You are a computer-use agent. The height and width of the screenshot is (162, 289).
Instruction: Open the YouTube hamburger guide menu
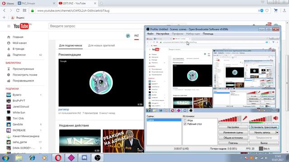click(x=9, y=26)
